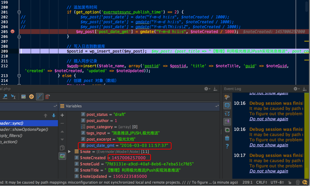Open Event Log gear settings menu
This screenshot has width=310, height=186.
tap(296, 89)
